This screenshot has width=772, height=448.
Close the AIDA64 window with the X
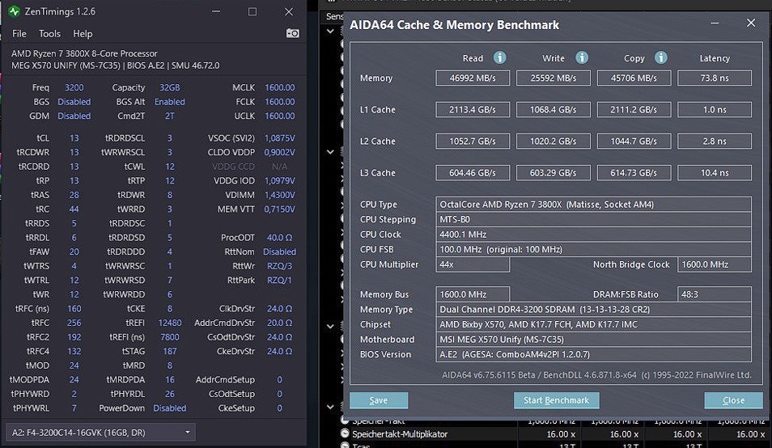[751, 23]
